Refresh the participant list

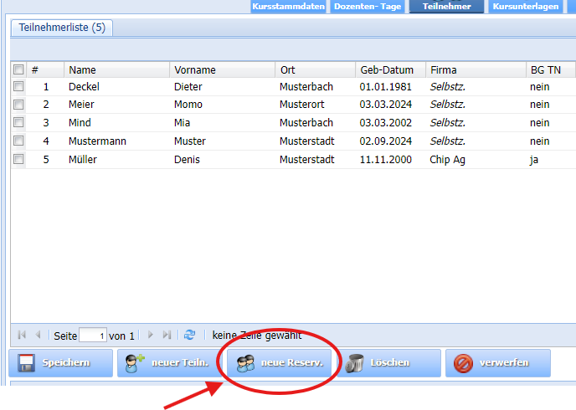tap(190, 335)
